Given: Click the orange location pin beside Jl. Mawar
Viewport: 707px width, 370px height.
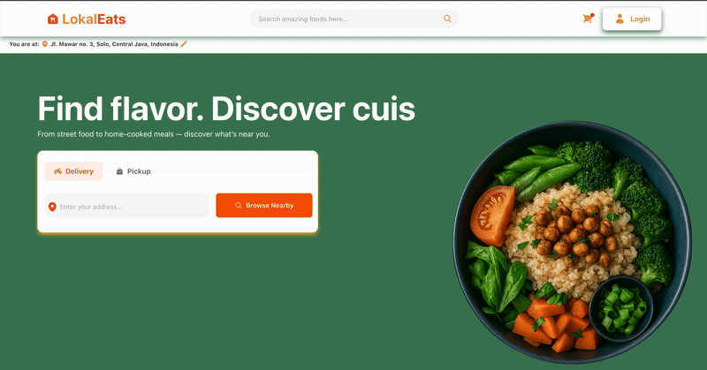Looking at the screenshot, I should click(45, 44).
